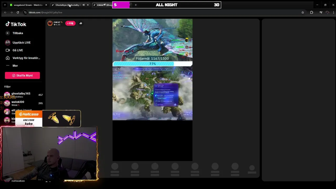
Task: Reload the current page
Action: click(x=18, y=12)
